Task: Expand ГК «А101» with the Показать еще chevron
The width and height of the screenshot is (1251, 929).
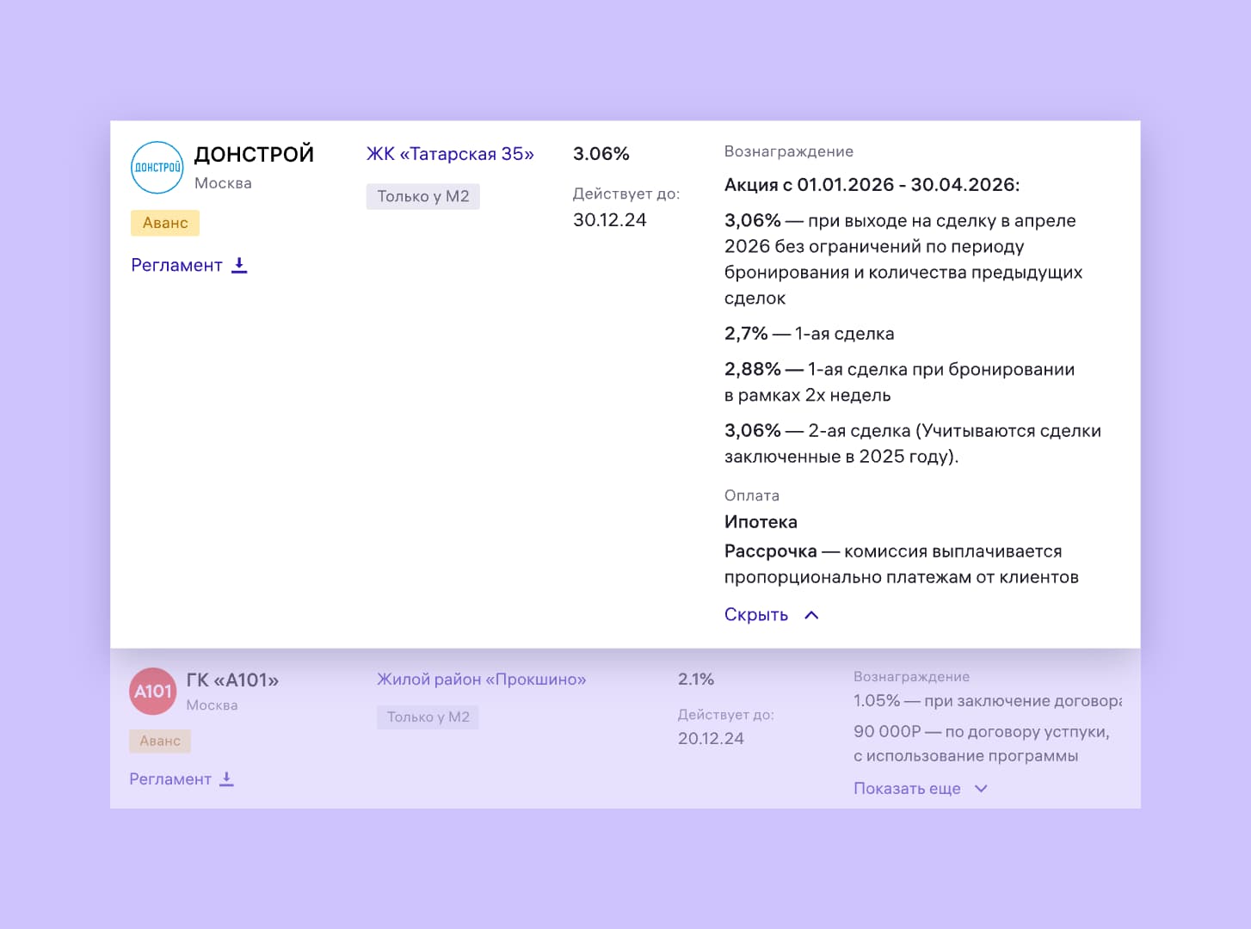Action: [981, 789]
